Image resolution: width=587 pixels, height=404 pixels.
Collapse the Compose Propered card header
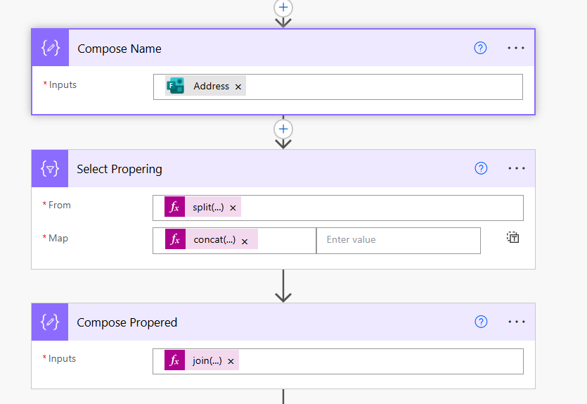(x=281, y=322)
